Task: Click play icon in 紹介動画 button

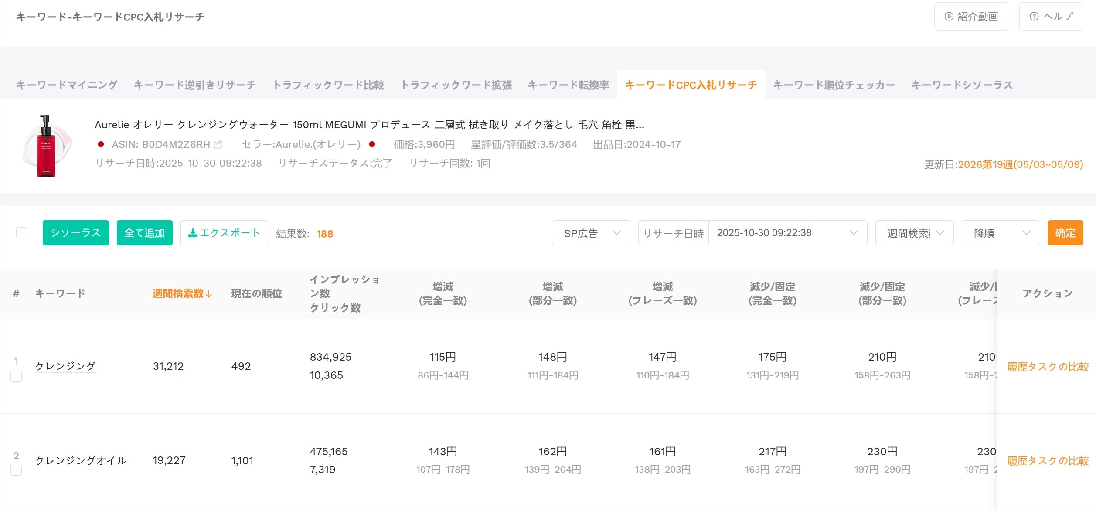Action: tap(949, 17)
